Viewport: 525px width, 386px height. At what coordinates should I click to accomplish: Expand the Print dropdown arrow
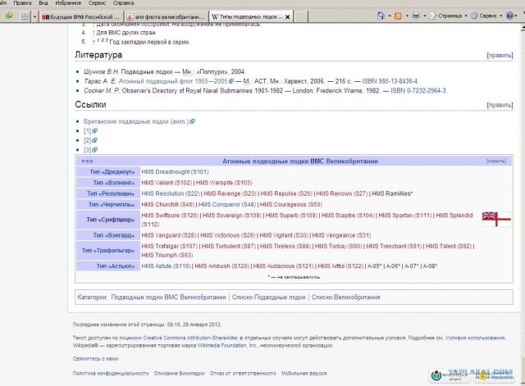(x=424, y=16)
